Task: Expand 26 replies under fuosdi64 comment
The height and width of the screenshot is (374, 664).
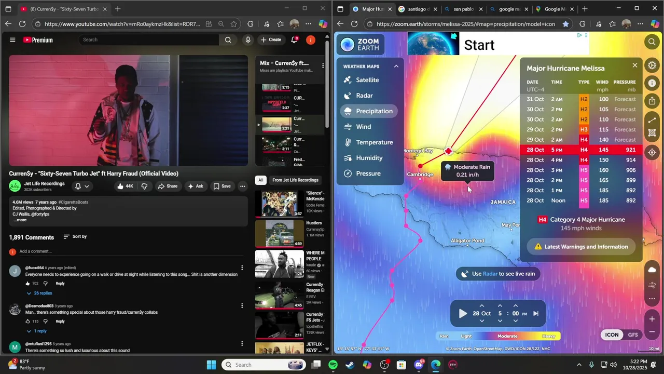Action: pyautogui.click(x=39, y=293)
